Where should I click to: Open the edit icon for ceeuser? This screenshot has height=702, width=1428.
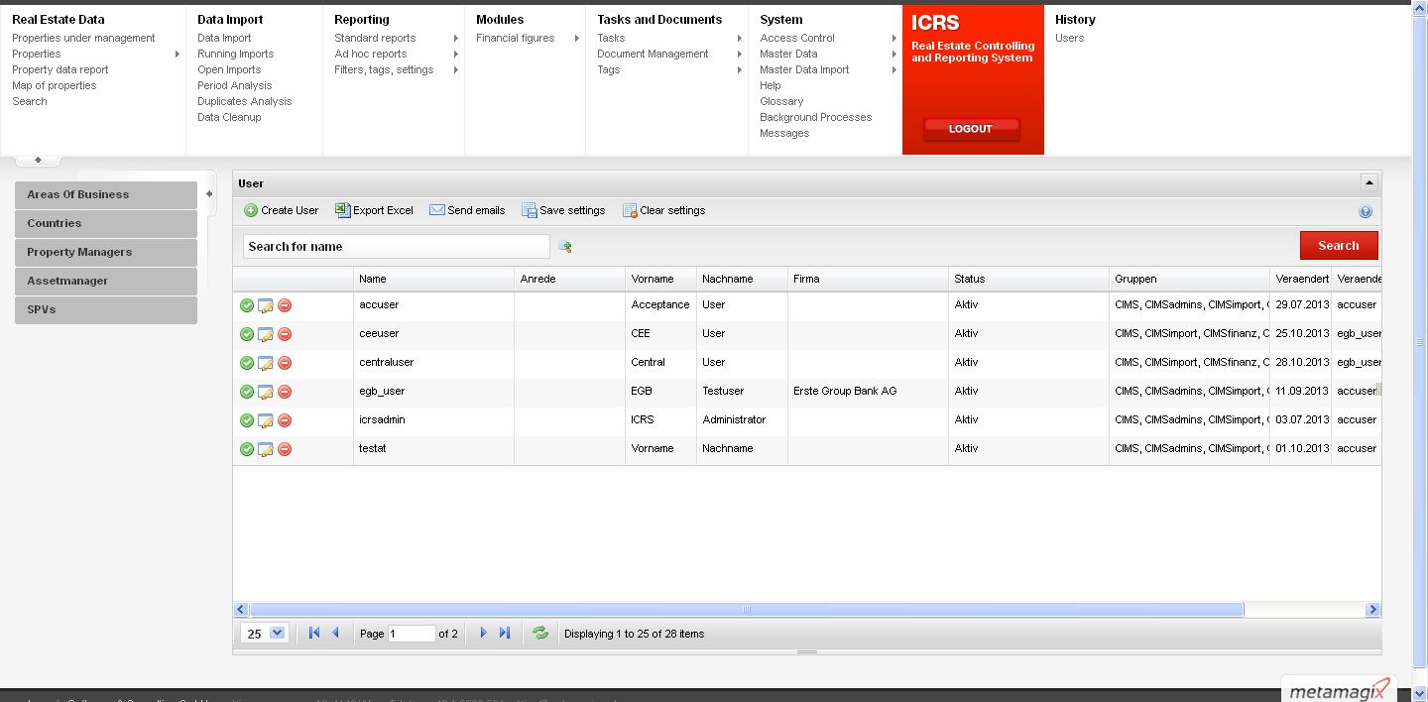pyautogui.click(x=266, y=334)
